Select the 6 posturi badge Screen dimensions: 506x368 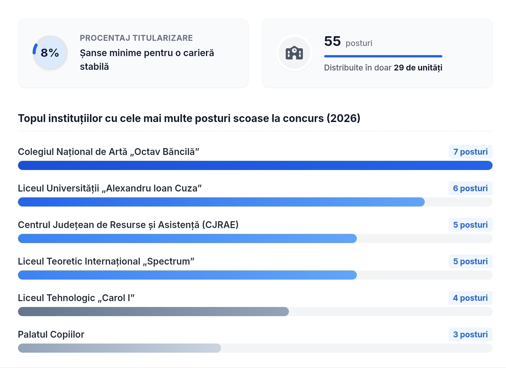(470, 188)
